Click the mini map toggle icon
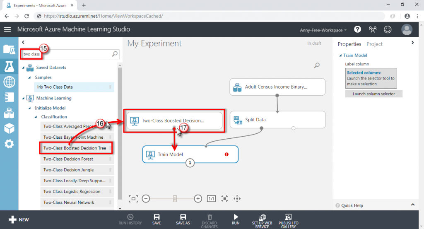Image resolution: width=424 pixels, height=229 pixels. 133,199
